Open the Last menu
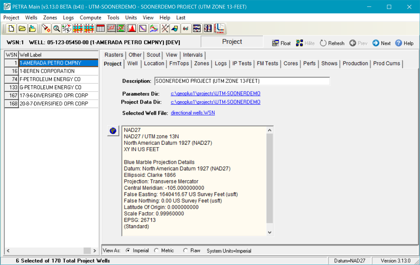Viewport: 420px width, 265px height. coord(181,17)
